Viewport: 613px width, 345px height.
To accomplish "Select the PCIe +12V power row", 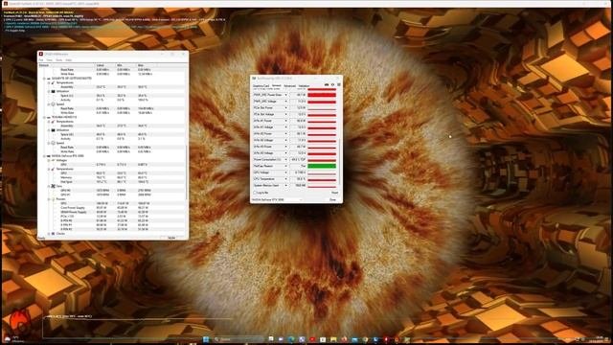I will (111, 217).
